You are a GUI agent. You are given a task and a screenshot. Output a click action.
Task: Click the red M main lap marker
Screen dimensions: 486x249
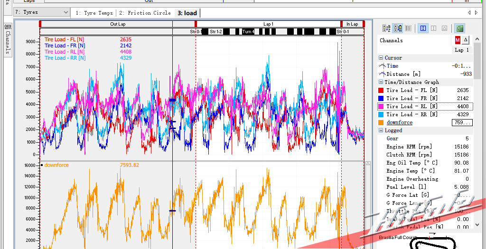(x=458, y=40)
